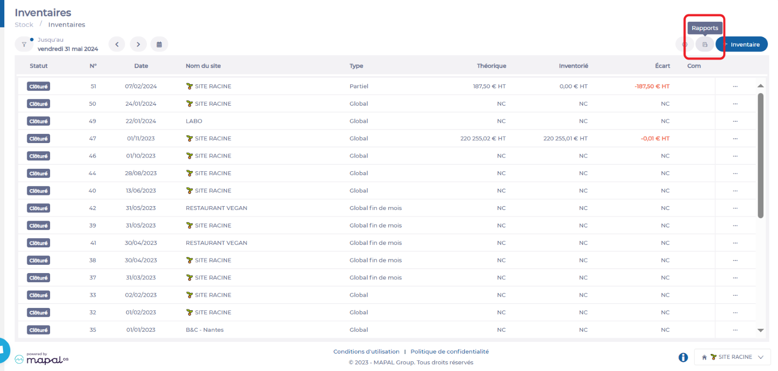Open actions menu for inventory 44

735,173
